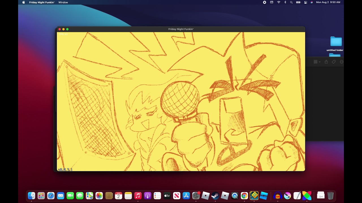Click the Tags icon in Finder window
The width and height of the screenshot is (362, 203).
tap(334, 62)
